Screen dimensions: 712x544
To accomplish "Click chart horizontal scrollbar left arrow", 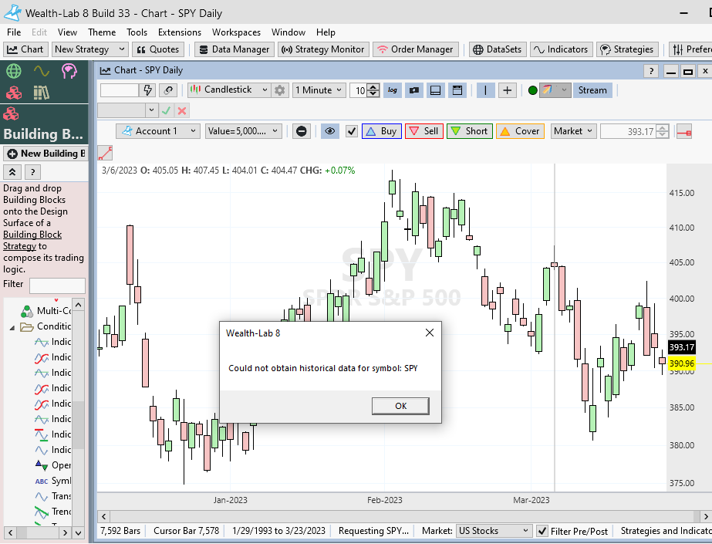I will pos(104,516).
